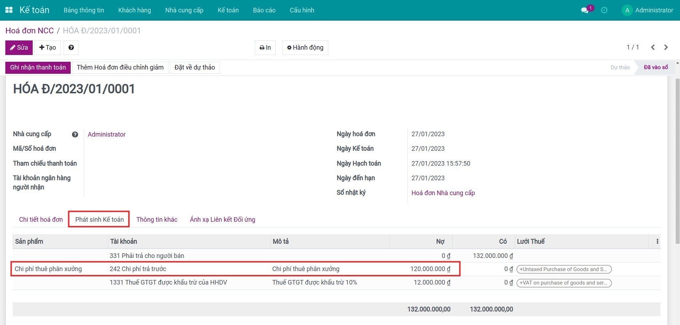Open the Hành động dropdown
The height and width of the screenshot is (325, 680).
pos(305,48)
